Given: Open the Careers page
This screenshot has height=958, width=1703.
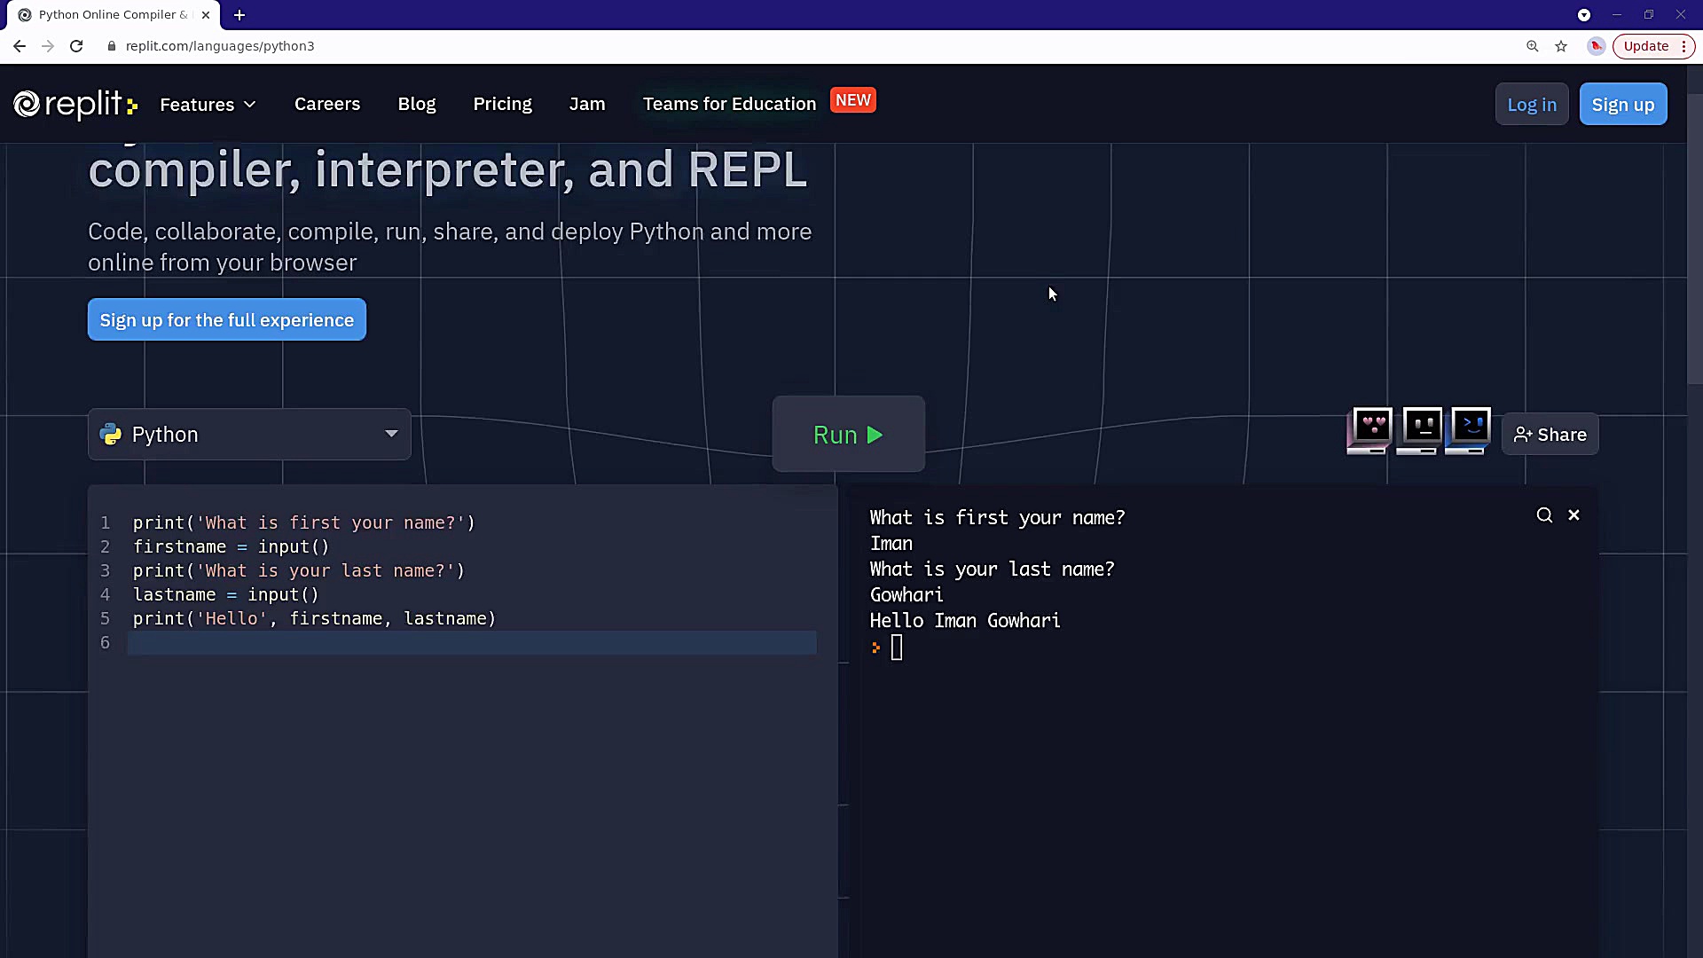Looking at the screenshot, I should pyautogui.click(x=327, y=104).
